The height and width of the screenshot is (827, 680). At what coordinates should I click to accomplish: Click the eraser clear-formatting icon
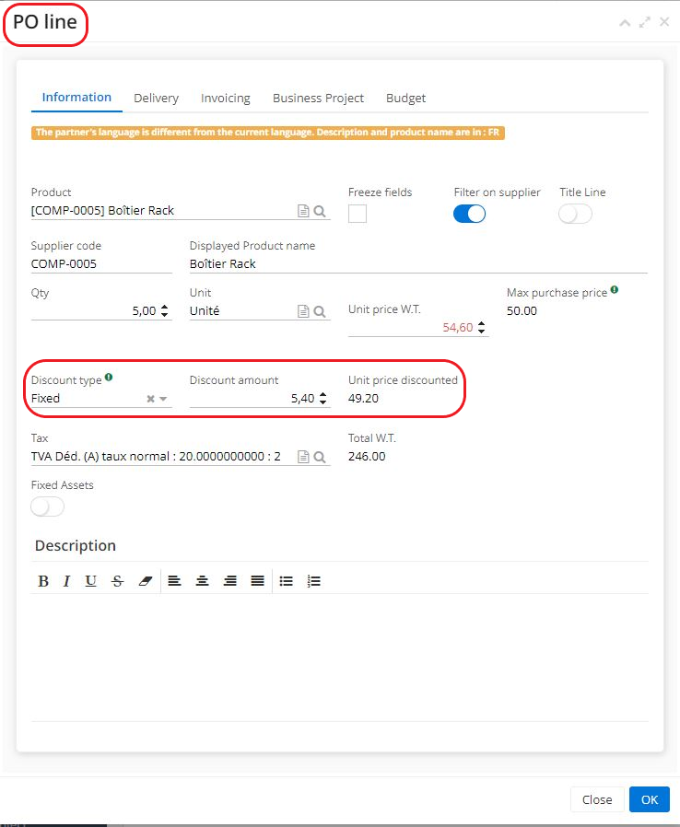click(x=144, y=581)
